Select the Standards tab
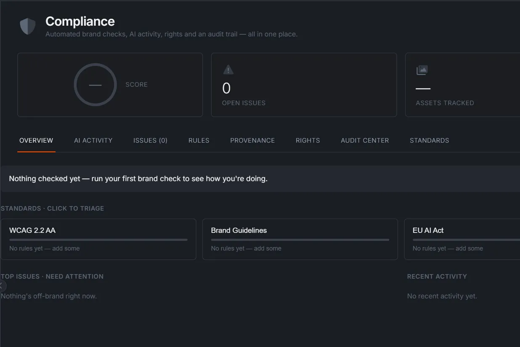The image size is (520, 347). pyautogui.click(x=430, y=140)
